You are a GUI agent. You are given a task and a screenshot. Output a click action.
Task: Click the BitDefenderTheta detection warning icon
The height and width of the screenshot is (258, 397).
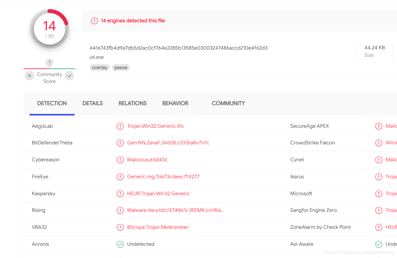(x=120, y=143)
